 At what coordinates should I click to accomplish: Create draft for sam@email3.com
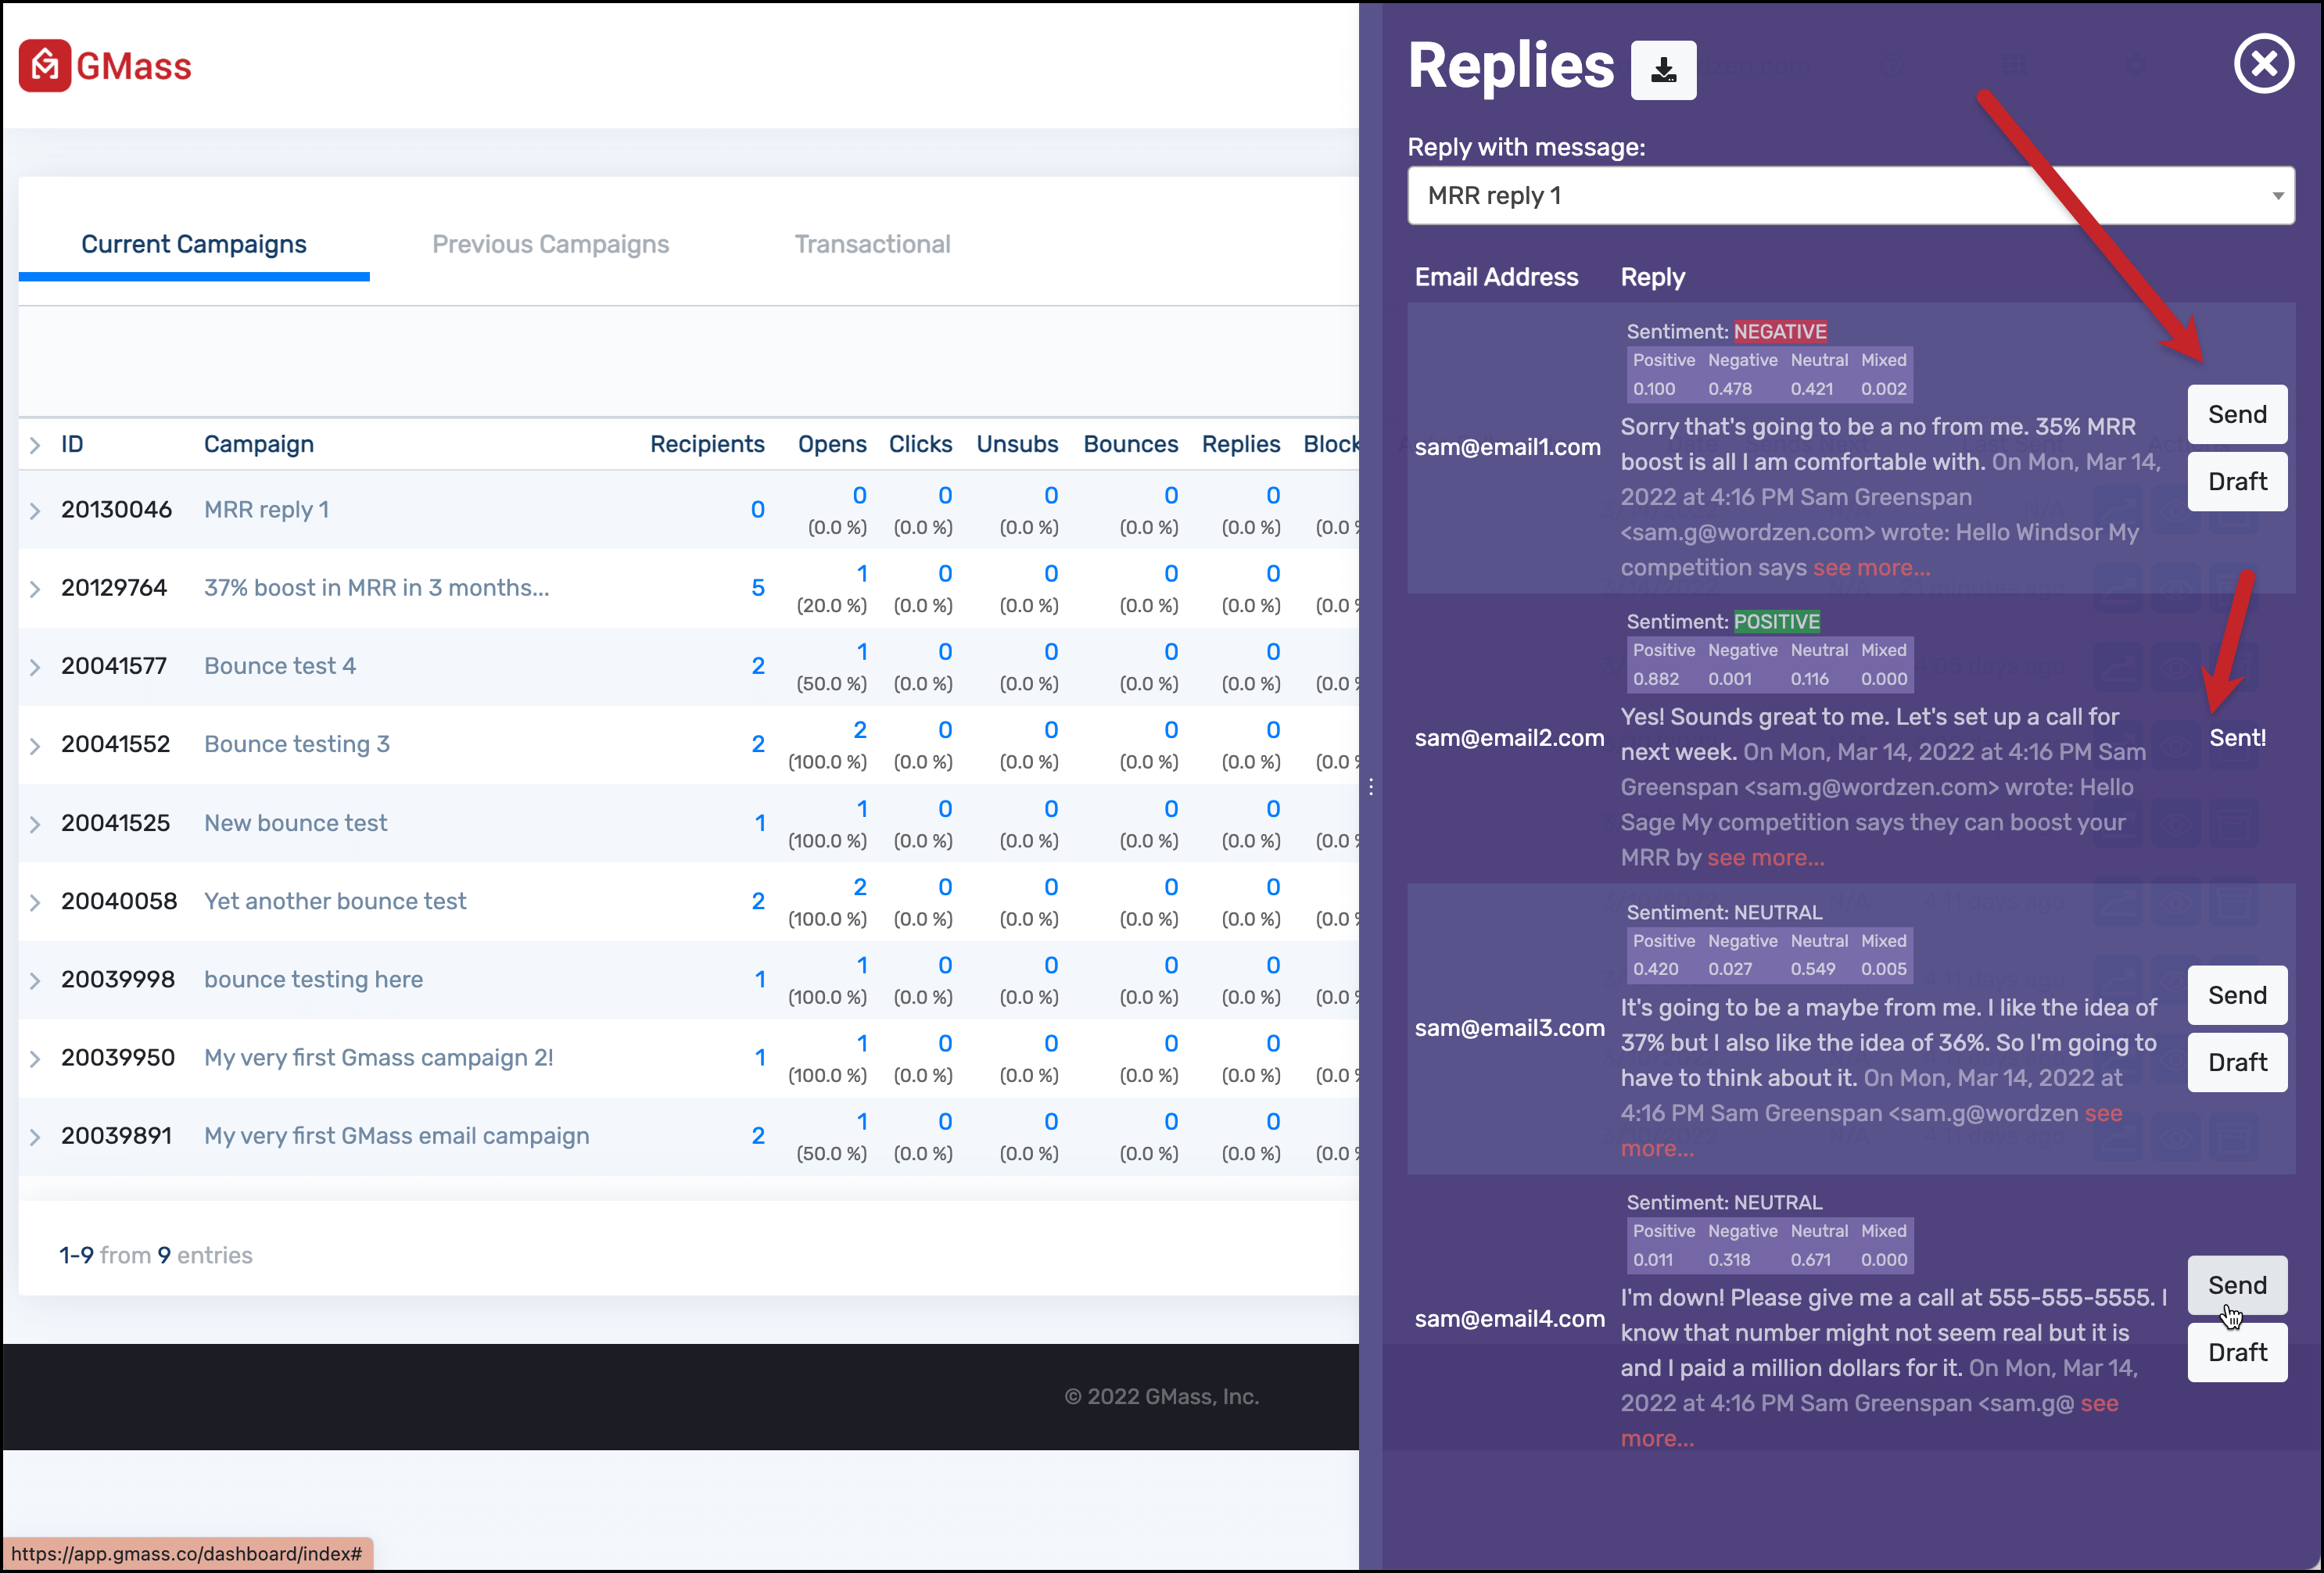point(2237,1062)
